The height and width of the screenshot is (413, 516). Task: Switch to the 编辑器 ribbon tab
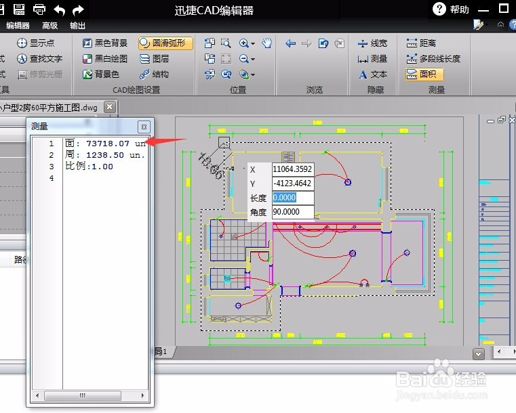click(18, 26)
